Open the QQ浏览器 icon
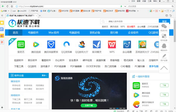This screenshot has height=112, width=176. click(x=67, y=44)
